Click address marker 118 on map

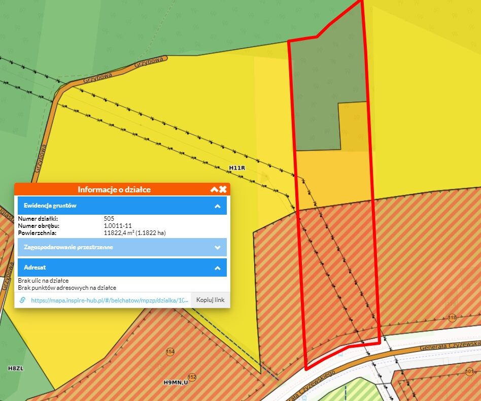452,318
